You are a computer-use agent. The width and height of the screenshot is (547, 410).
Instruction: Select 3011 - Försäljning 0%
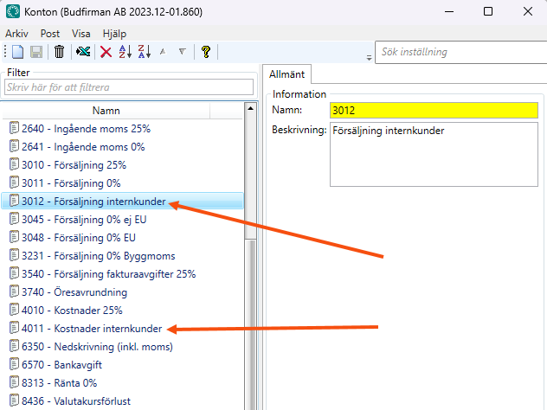coord(122,183)
